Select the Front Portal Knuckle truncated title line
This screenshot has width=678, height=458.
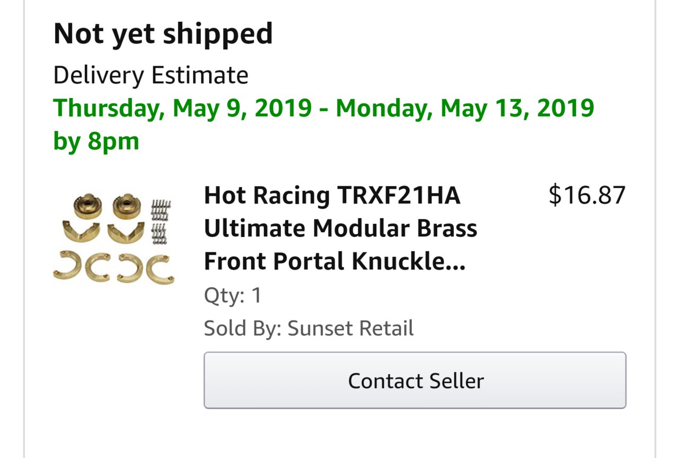(334, 261)
